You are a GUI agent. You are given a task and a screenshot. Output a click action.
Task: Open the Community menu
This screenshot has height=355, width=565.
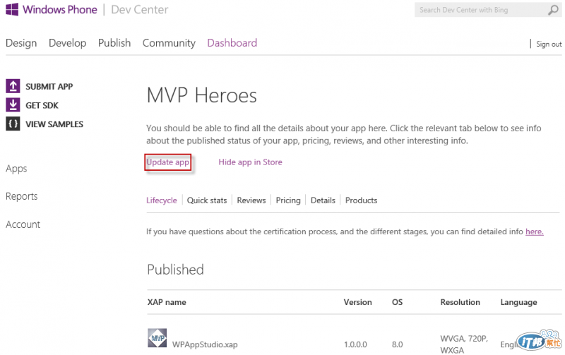169,43
